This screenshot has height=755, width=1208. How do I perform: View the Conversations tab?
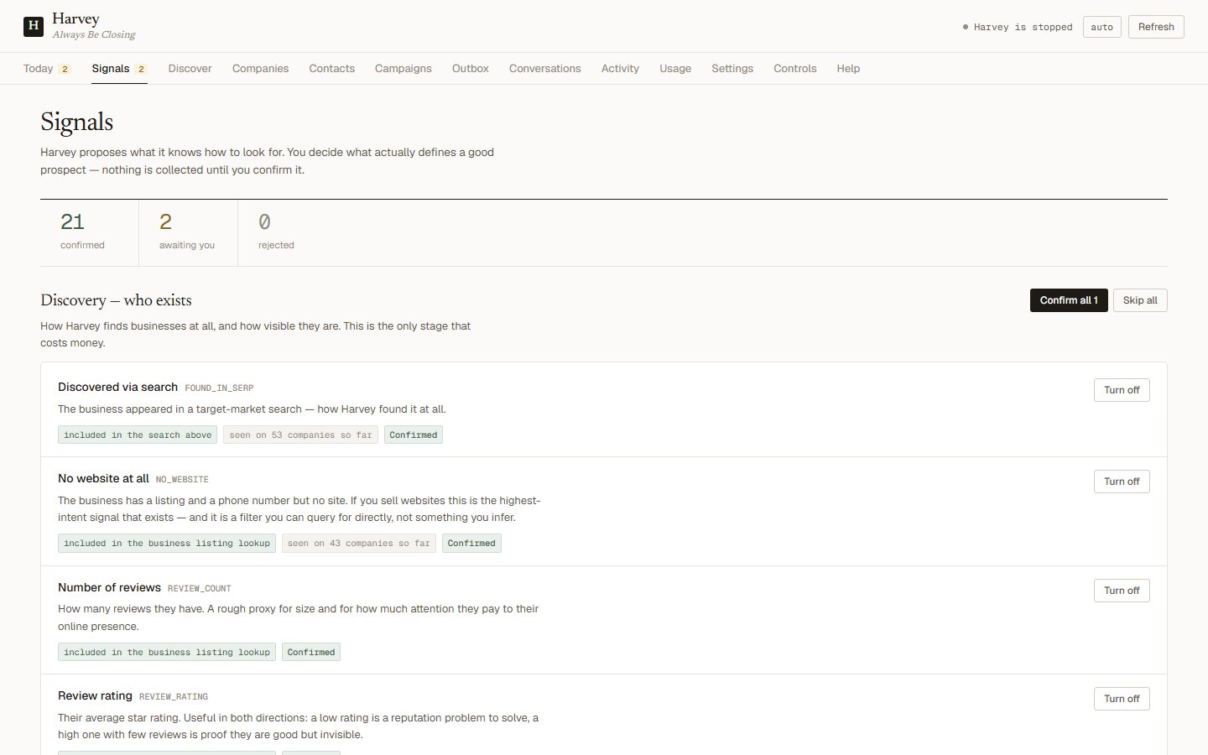coord(544,69)
